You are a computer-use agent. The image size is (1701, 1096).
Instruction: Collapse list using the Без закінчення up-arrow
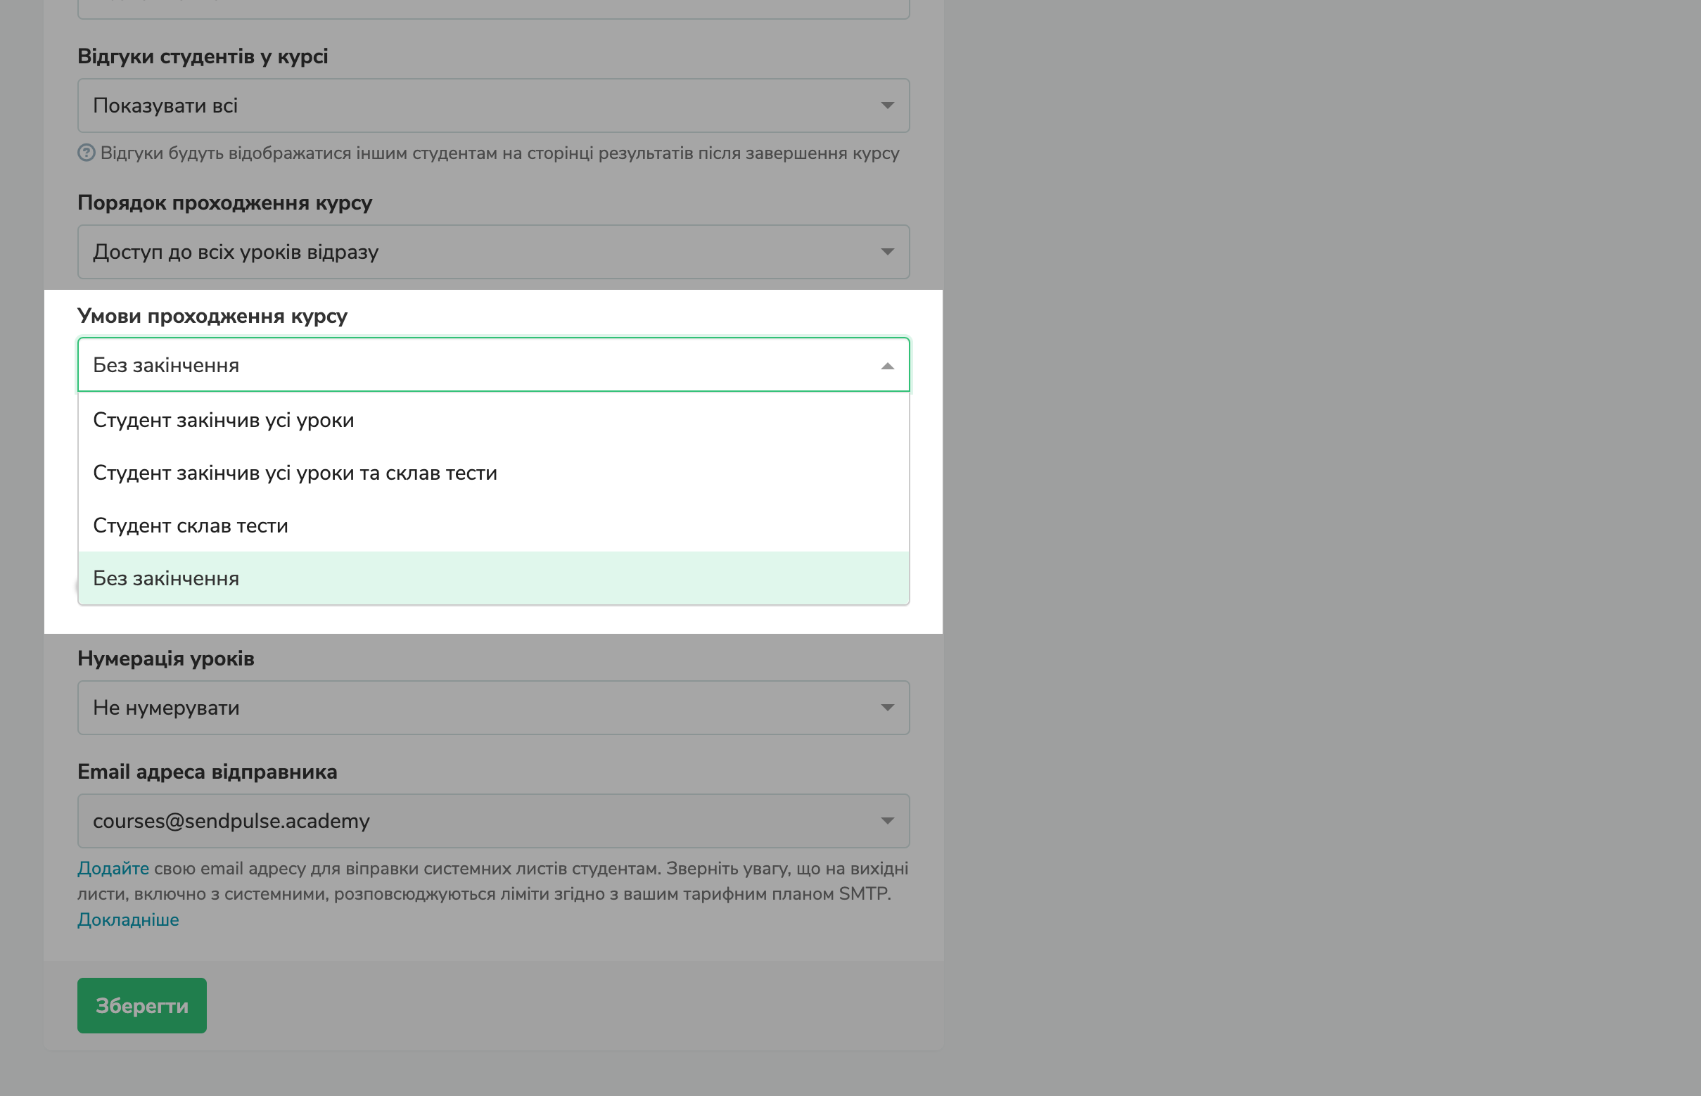tap(887, 366)
